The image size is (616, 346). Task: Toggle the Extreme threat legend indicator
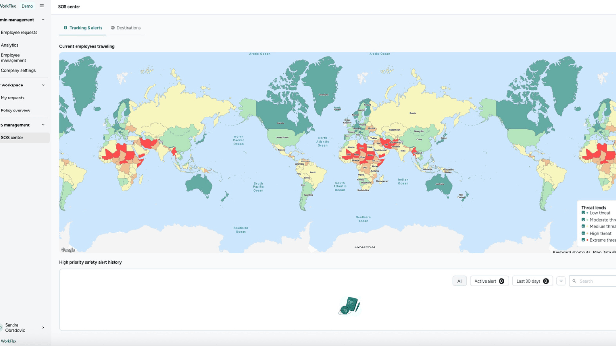[x=583, y=240]
